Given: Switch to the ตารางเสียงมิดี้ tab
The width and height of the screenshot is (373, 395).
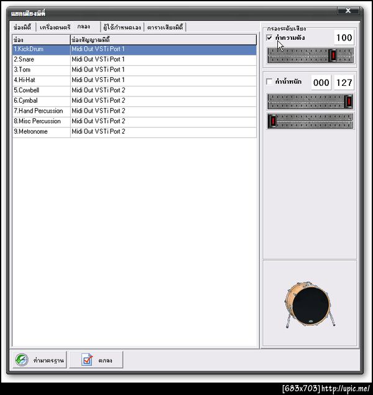Looking at the screenshot, I should click(x=165, y=27).
